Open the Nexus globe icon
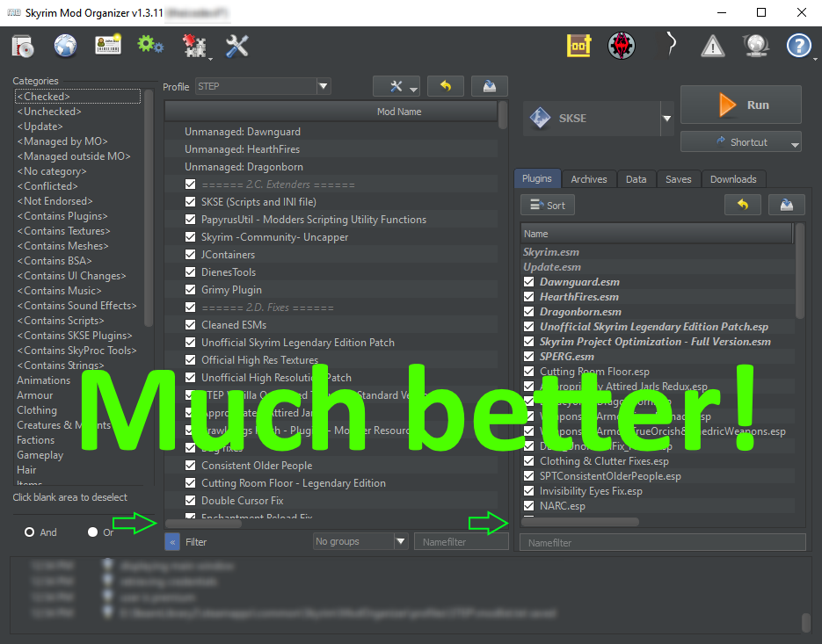This screenshot has height=644, width=822. click(x=65, y=46)
